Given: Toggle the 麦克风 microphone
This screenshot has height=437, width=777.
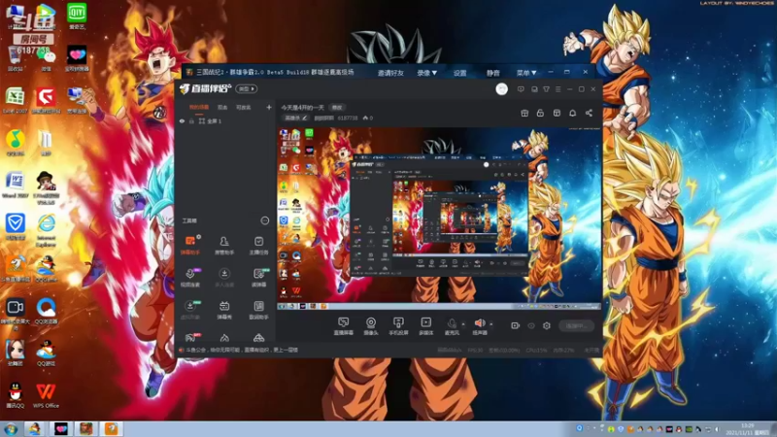Looking at the screenshot, I should pos(452,326).
